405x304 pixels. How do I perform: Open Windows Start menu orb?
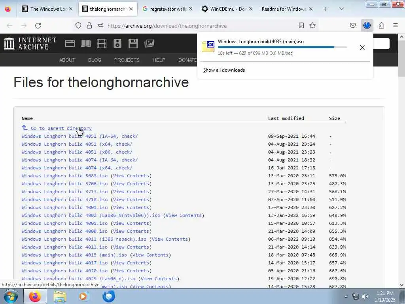11,296
